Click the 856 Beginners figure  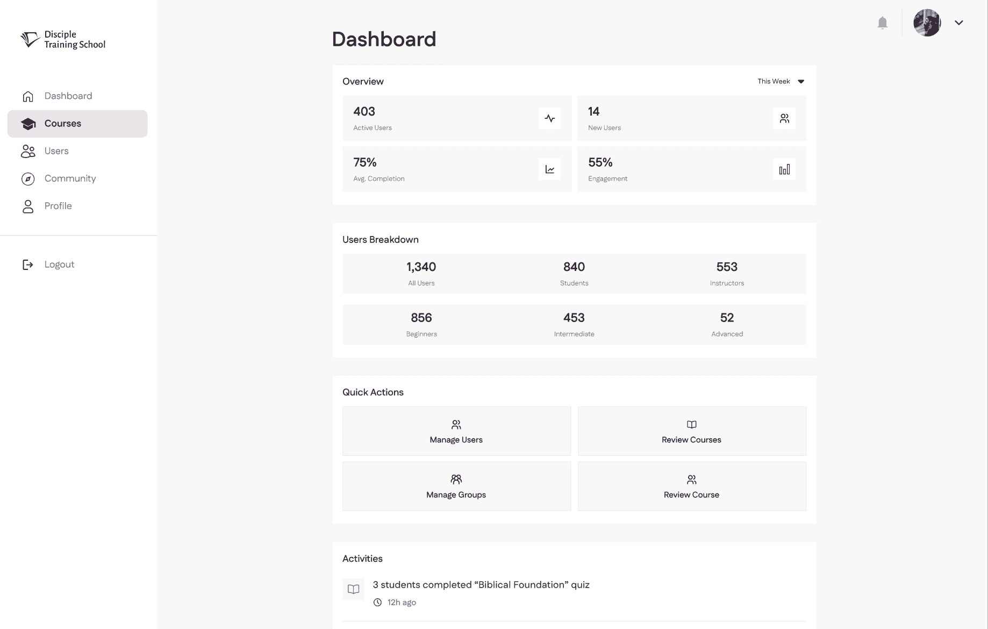pyautogui.click(x=421, y=325)
